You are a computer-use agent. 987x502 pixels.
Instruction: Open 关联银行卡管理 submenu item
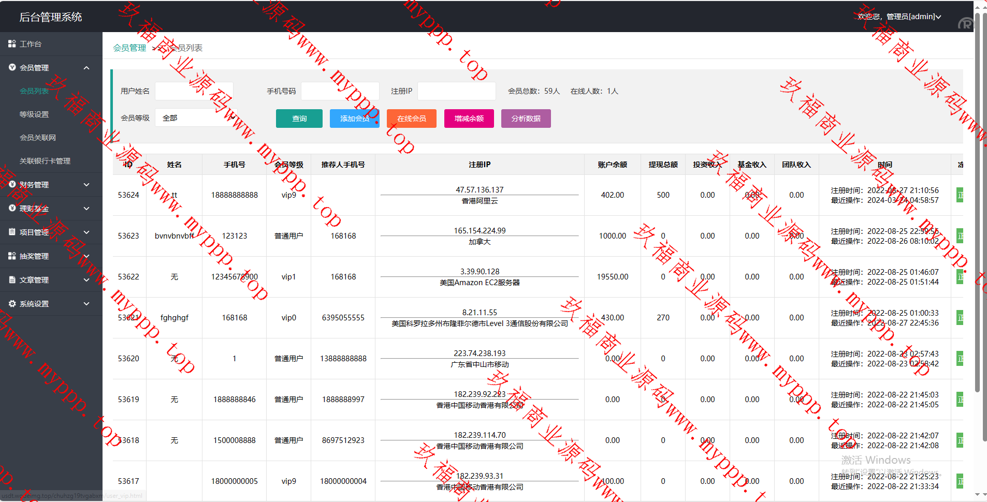click(45, 161)
